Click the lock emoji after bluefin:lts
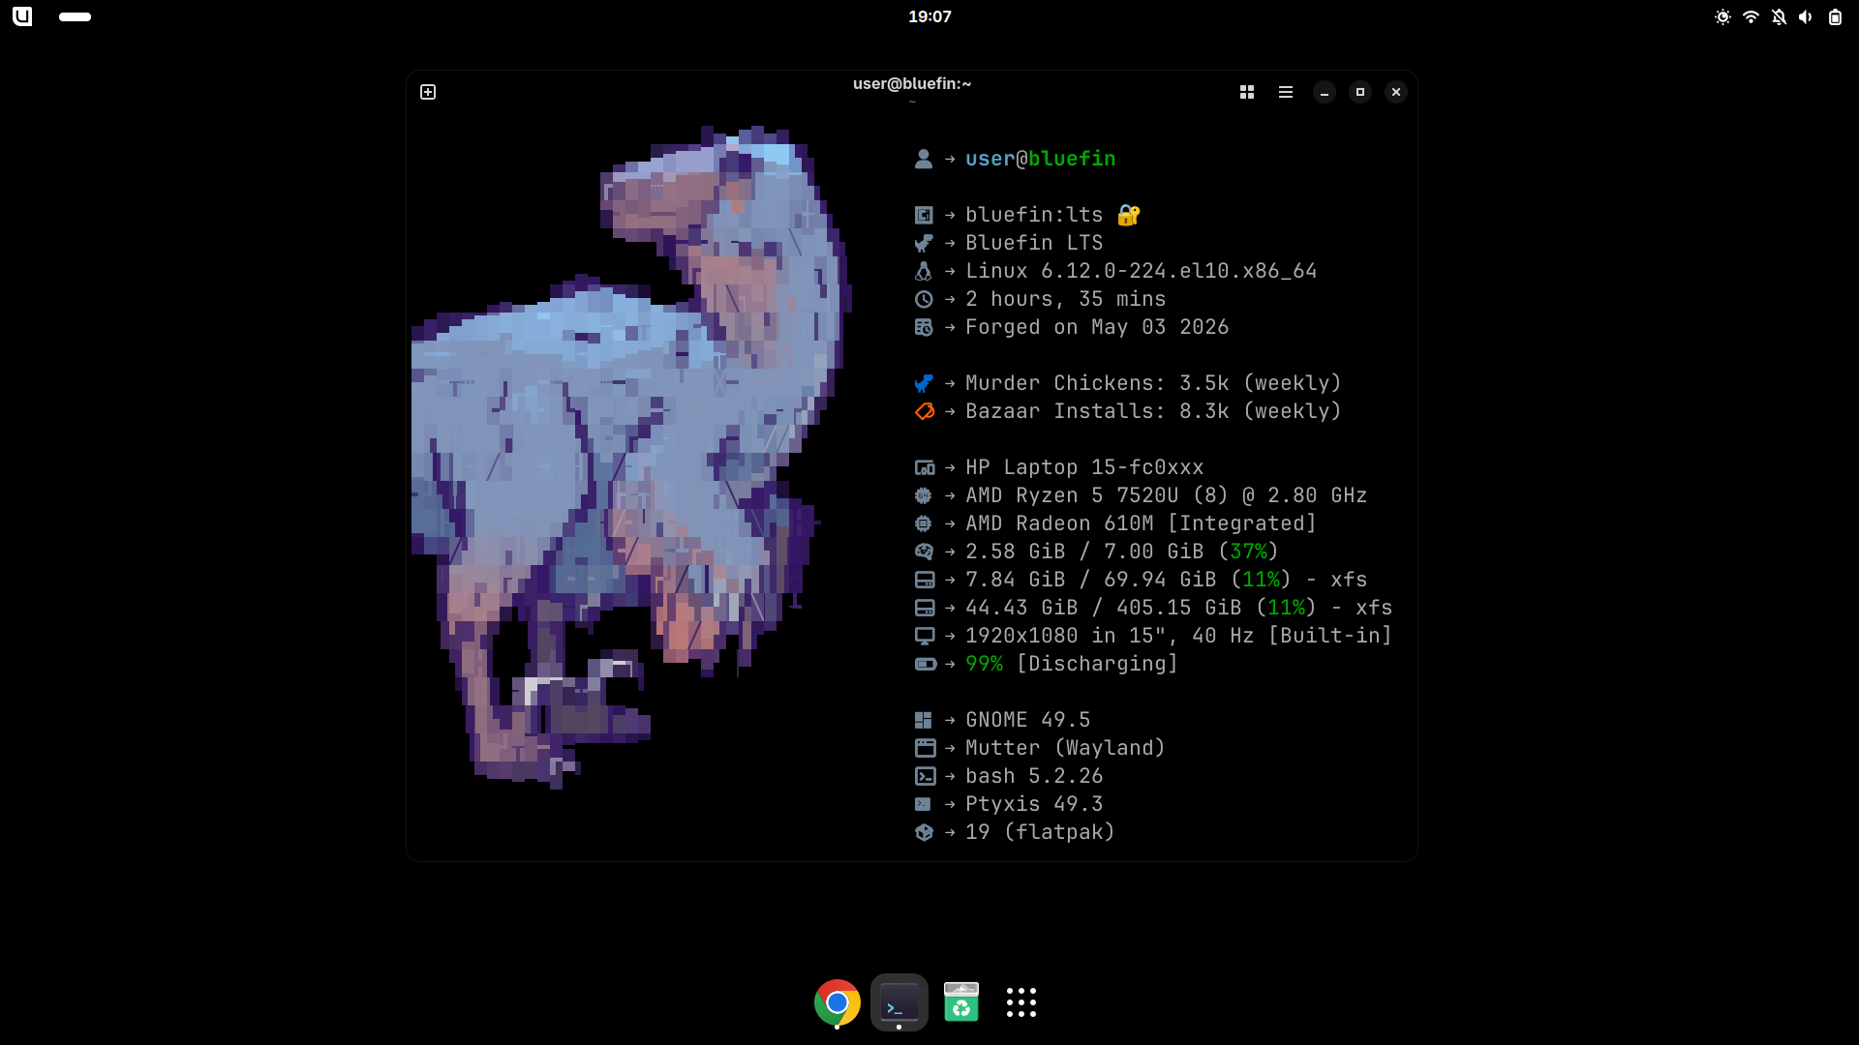 tap(1129, 215)
